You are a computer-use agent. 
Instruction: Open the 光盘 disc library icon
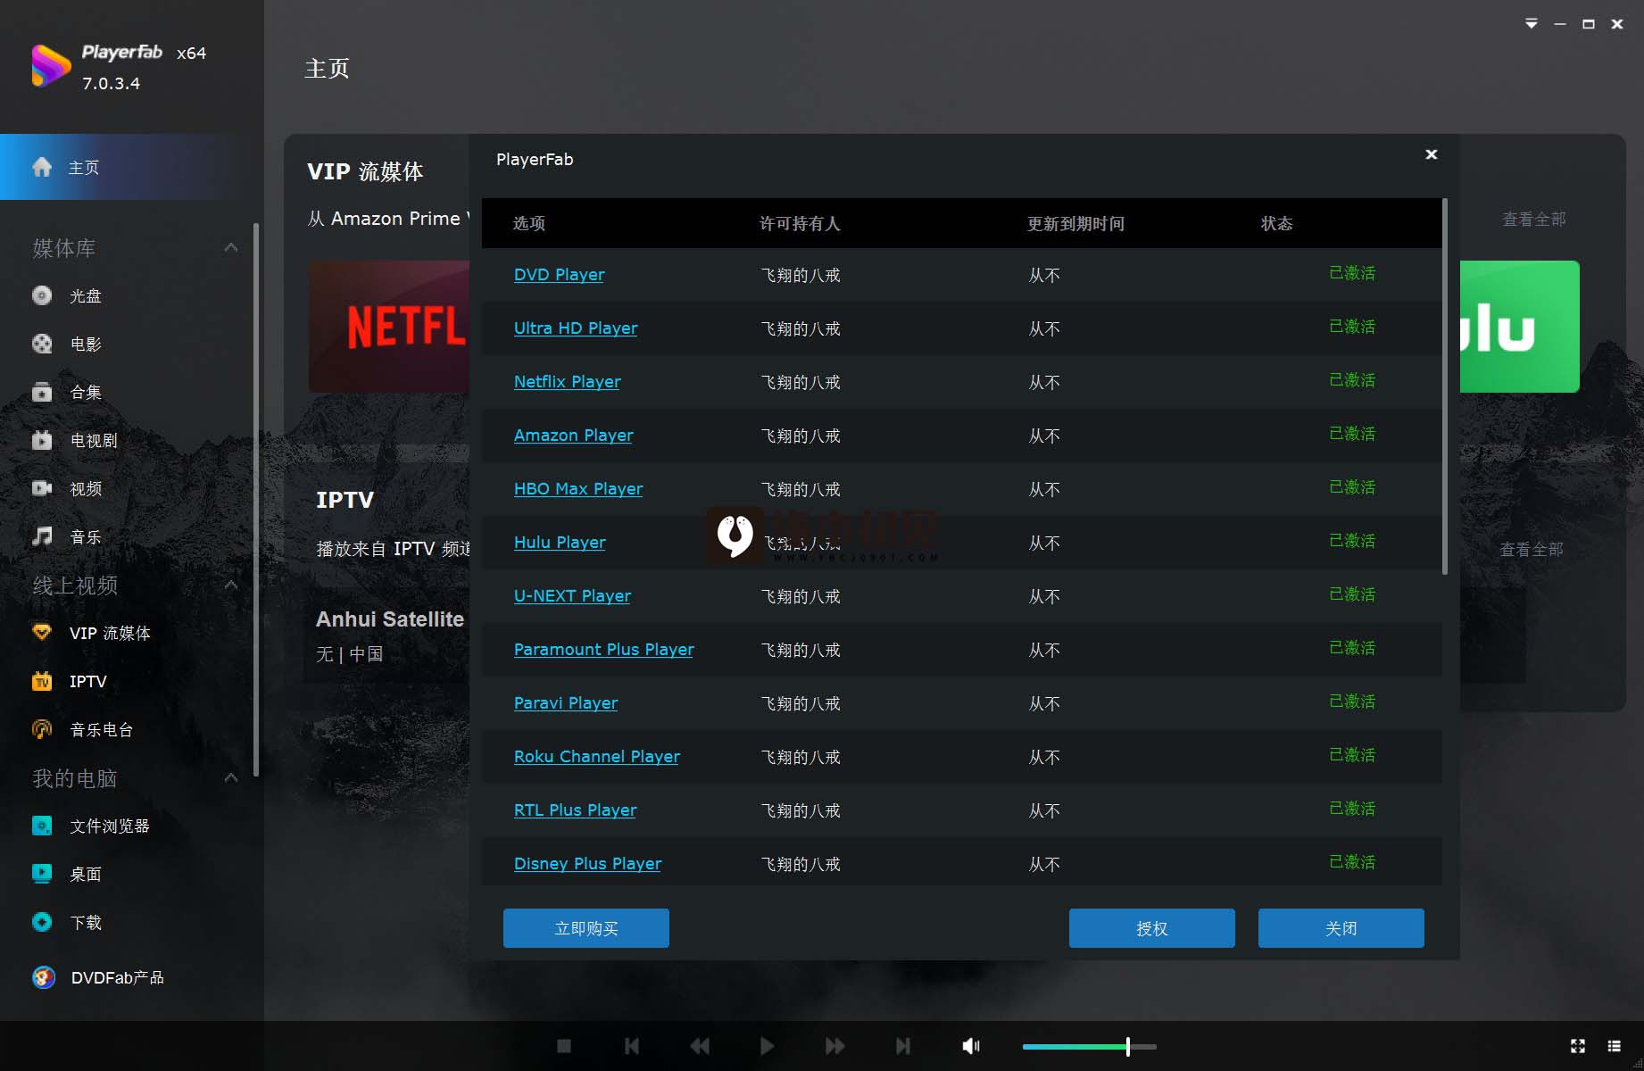[x=42, y=295]
